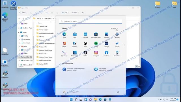Open View dropdown in File Explorer
The width and height of the screenshot is (181, 102).
pos(75,12)
